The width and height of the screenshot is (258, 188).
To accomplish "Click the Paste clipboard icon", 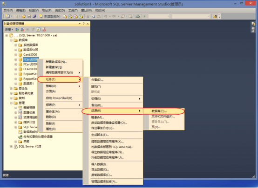I will [99, 16].
